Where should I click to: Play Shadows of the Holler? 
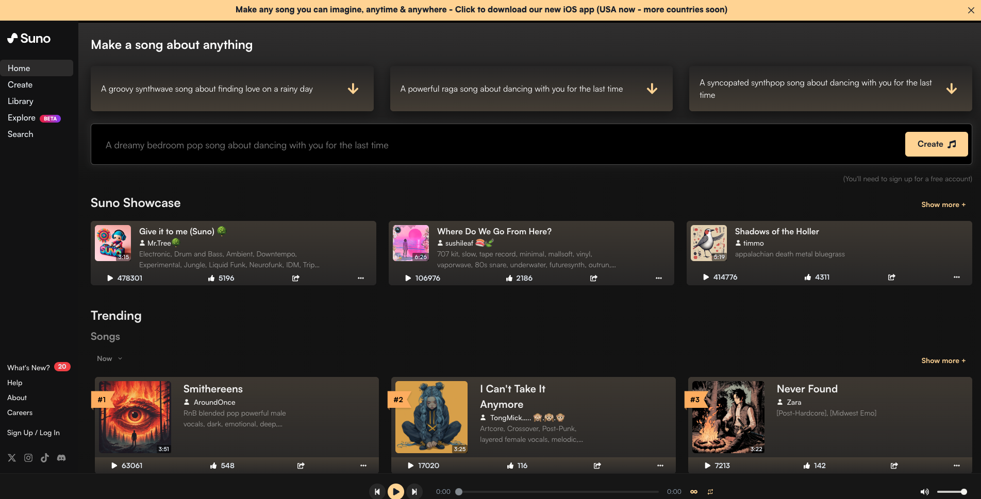[x=706, y=277]
